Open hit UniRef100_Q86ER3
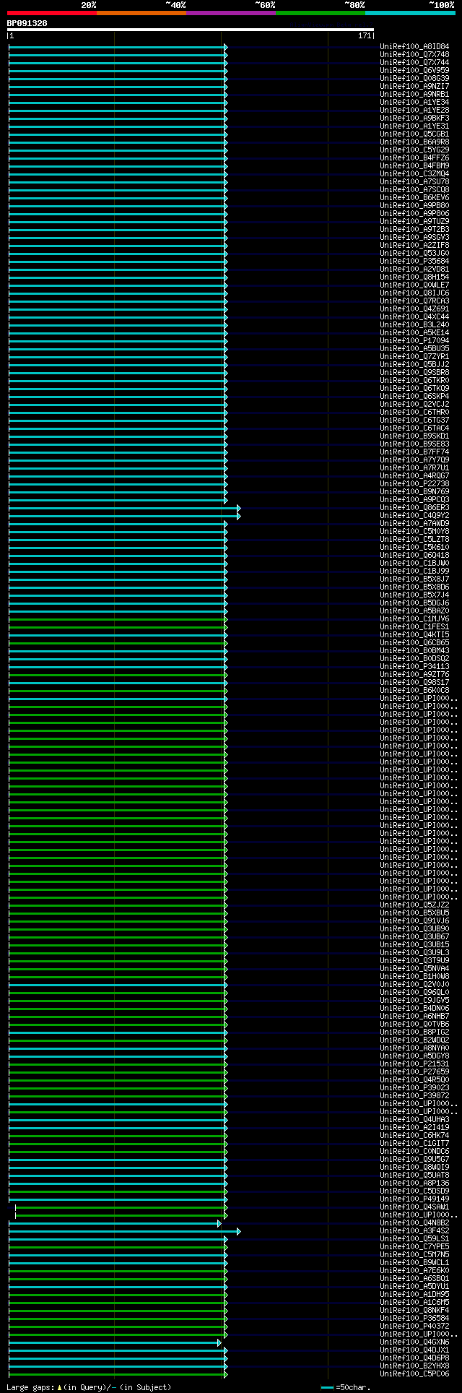Image resolution: width=462 pixels, height=1393 pixels. click(414, 507)
